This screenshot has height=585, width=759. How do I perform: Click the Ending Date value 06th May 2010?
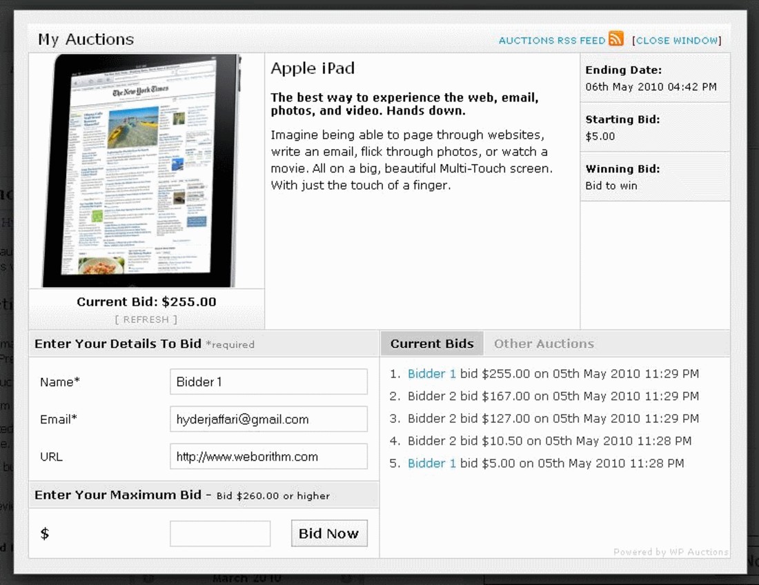[651, 87]
